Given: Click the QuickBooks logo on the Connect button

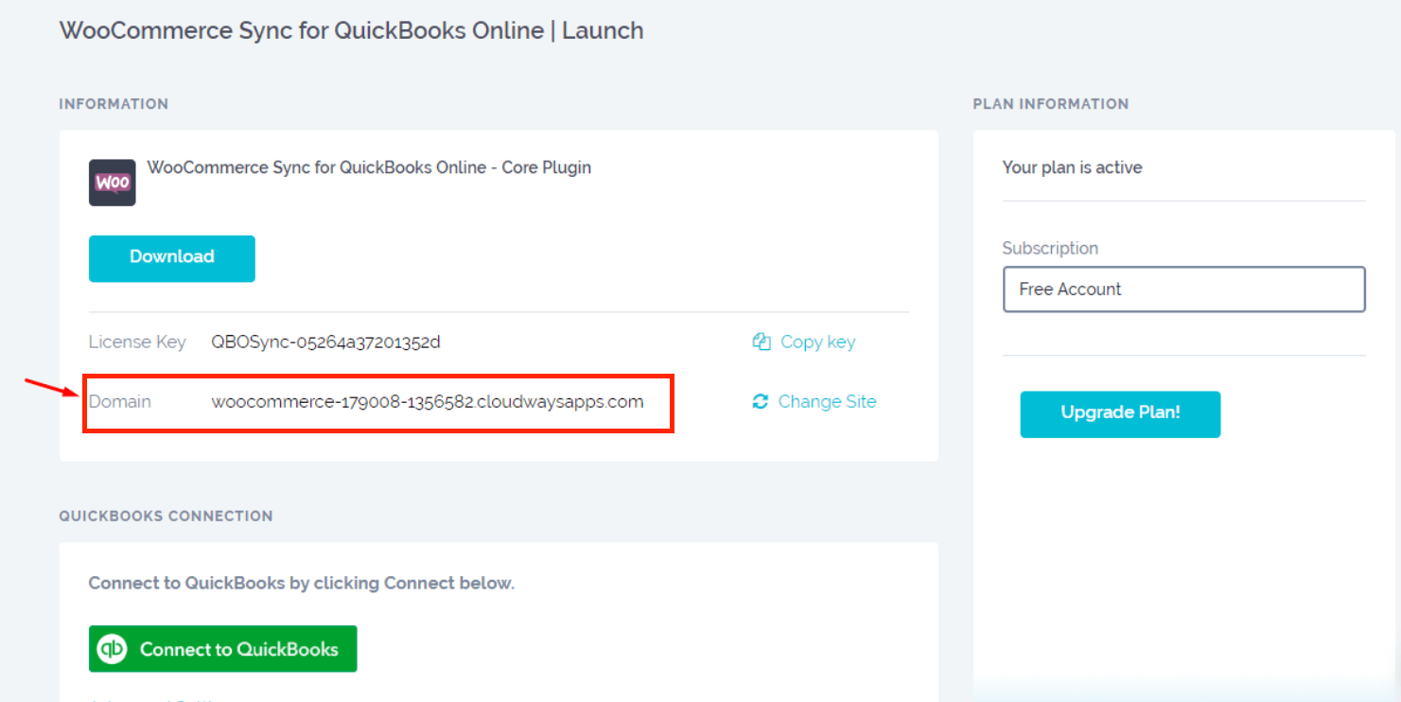Looking at the screenshot, I should click(113, 649).
